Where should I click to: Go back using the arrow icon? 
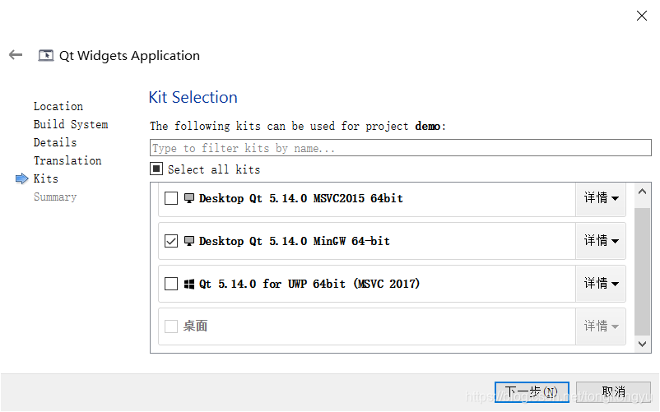tap(16, 54)
